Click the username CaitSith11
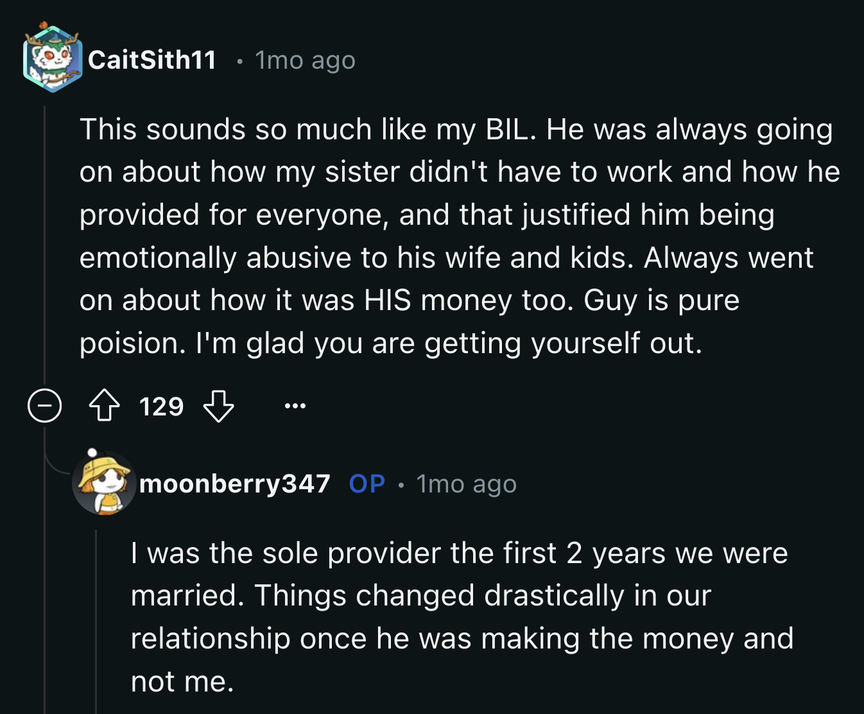 [152, 60]
